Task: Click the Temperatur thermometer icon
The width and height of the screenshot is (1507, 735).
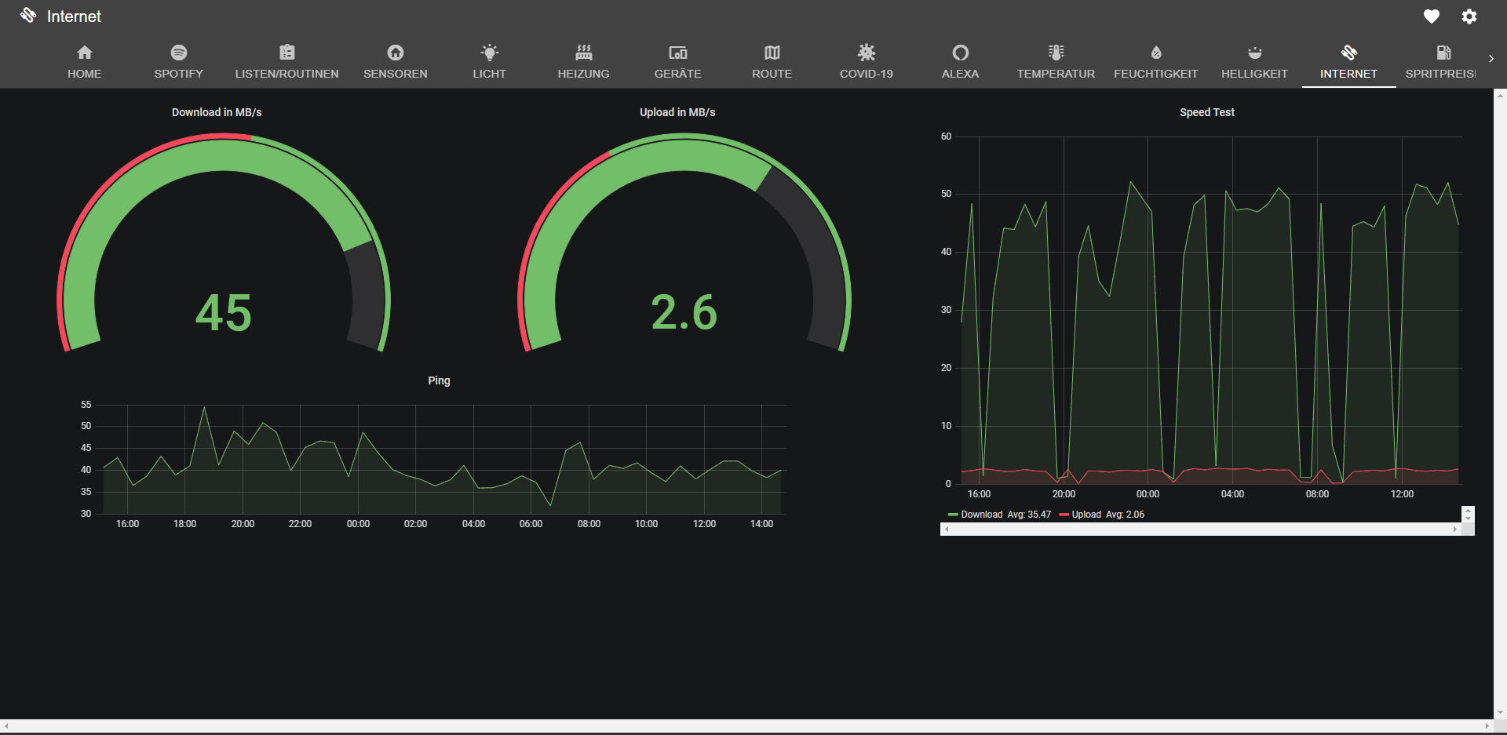Action: [1056, 53]
